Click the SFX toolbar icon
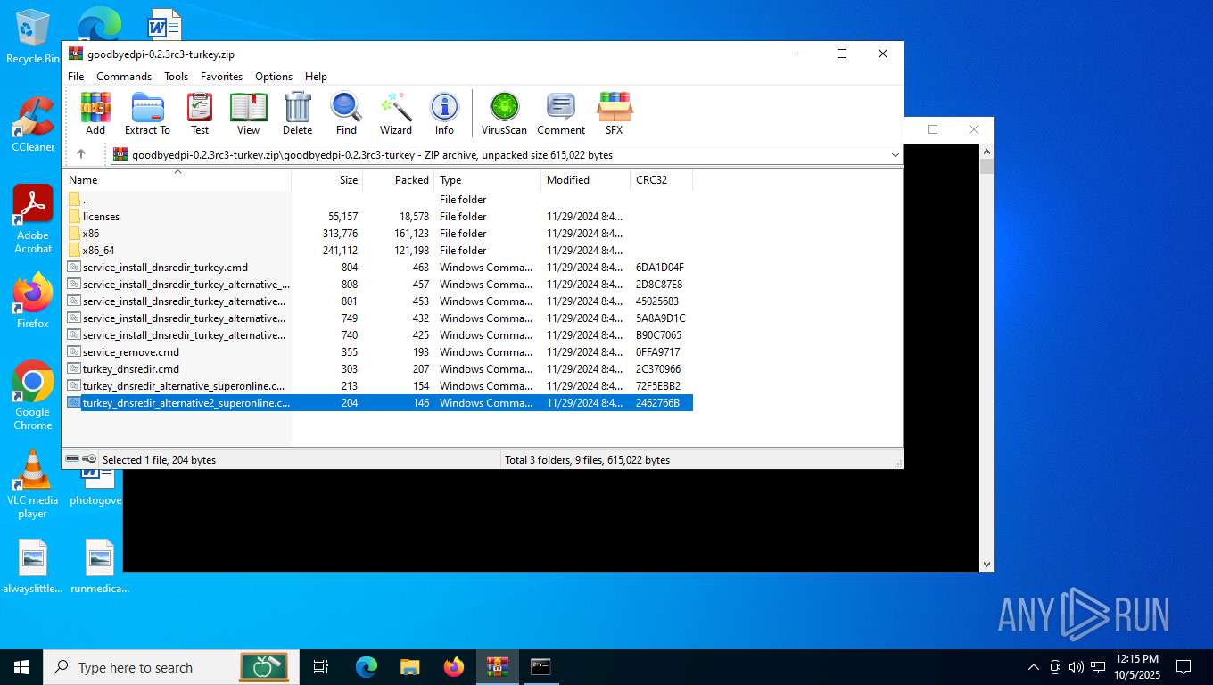Screen dimensions: 1213x685 click(x=614, y=113)
